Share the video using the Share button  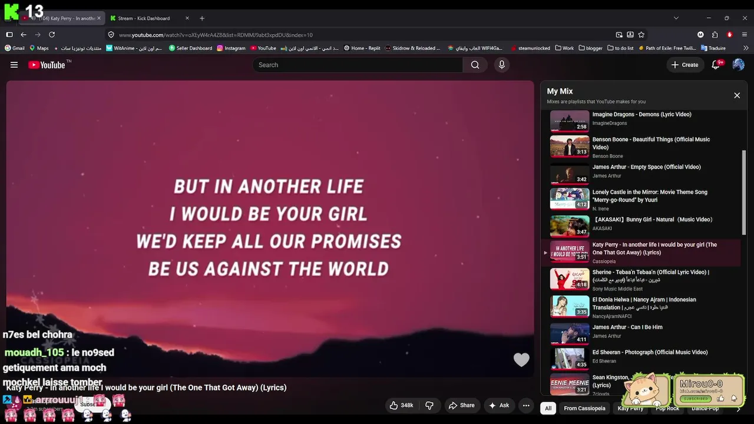pos(461,405)
